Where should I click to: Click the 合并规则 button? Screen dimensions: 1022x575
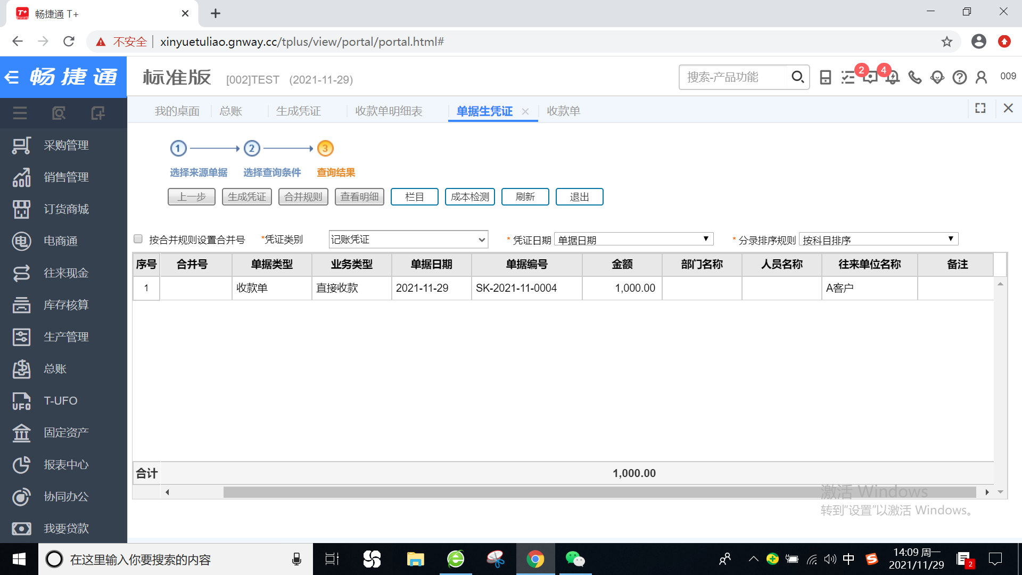(x=303, y=197)
